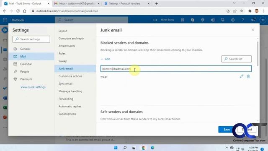The width and height of the screenshot is (268, 151).
Task: Open the Chrome three-dot menu
Action: pos(263,11)
